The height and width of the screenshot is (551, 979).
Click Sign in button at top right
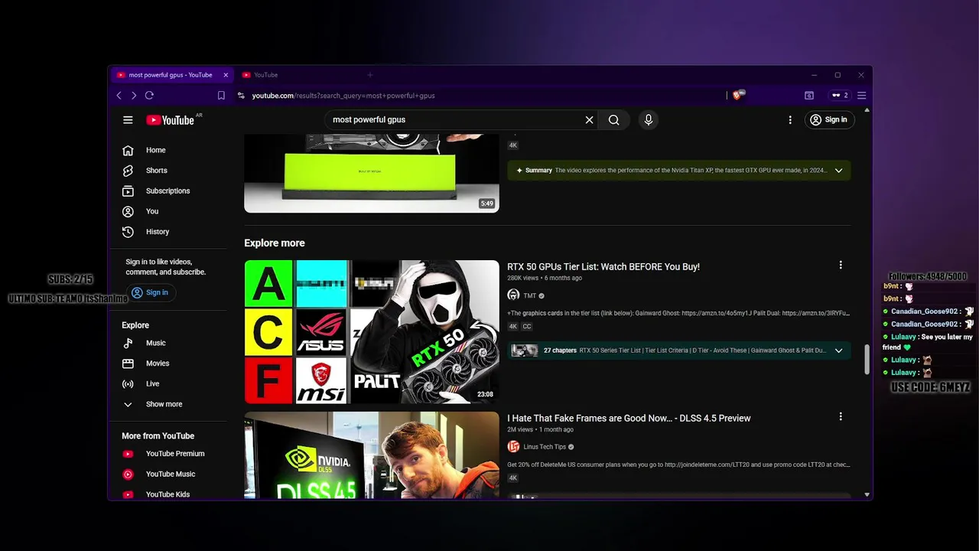[829, 120]
